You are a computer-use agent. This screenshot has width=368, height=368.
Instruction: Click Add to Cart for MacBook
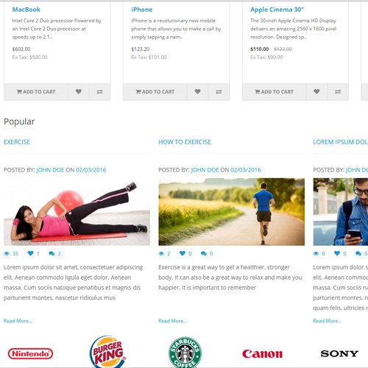(36, 92)
